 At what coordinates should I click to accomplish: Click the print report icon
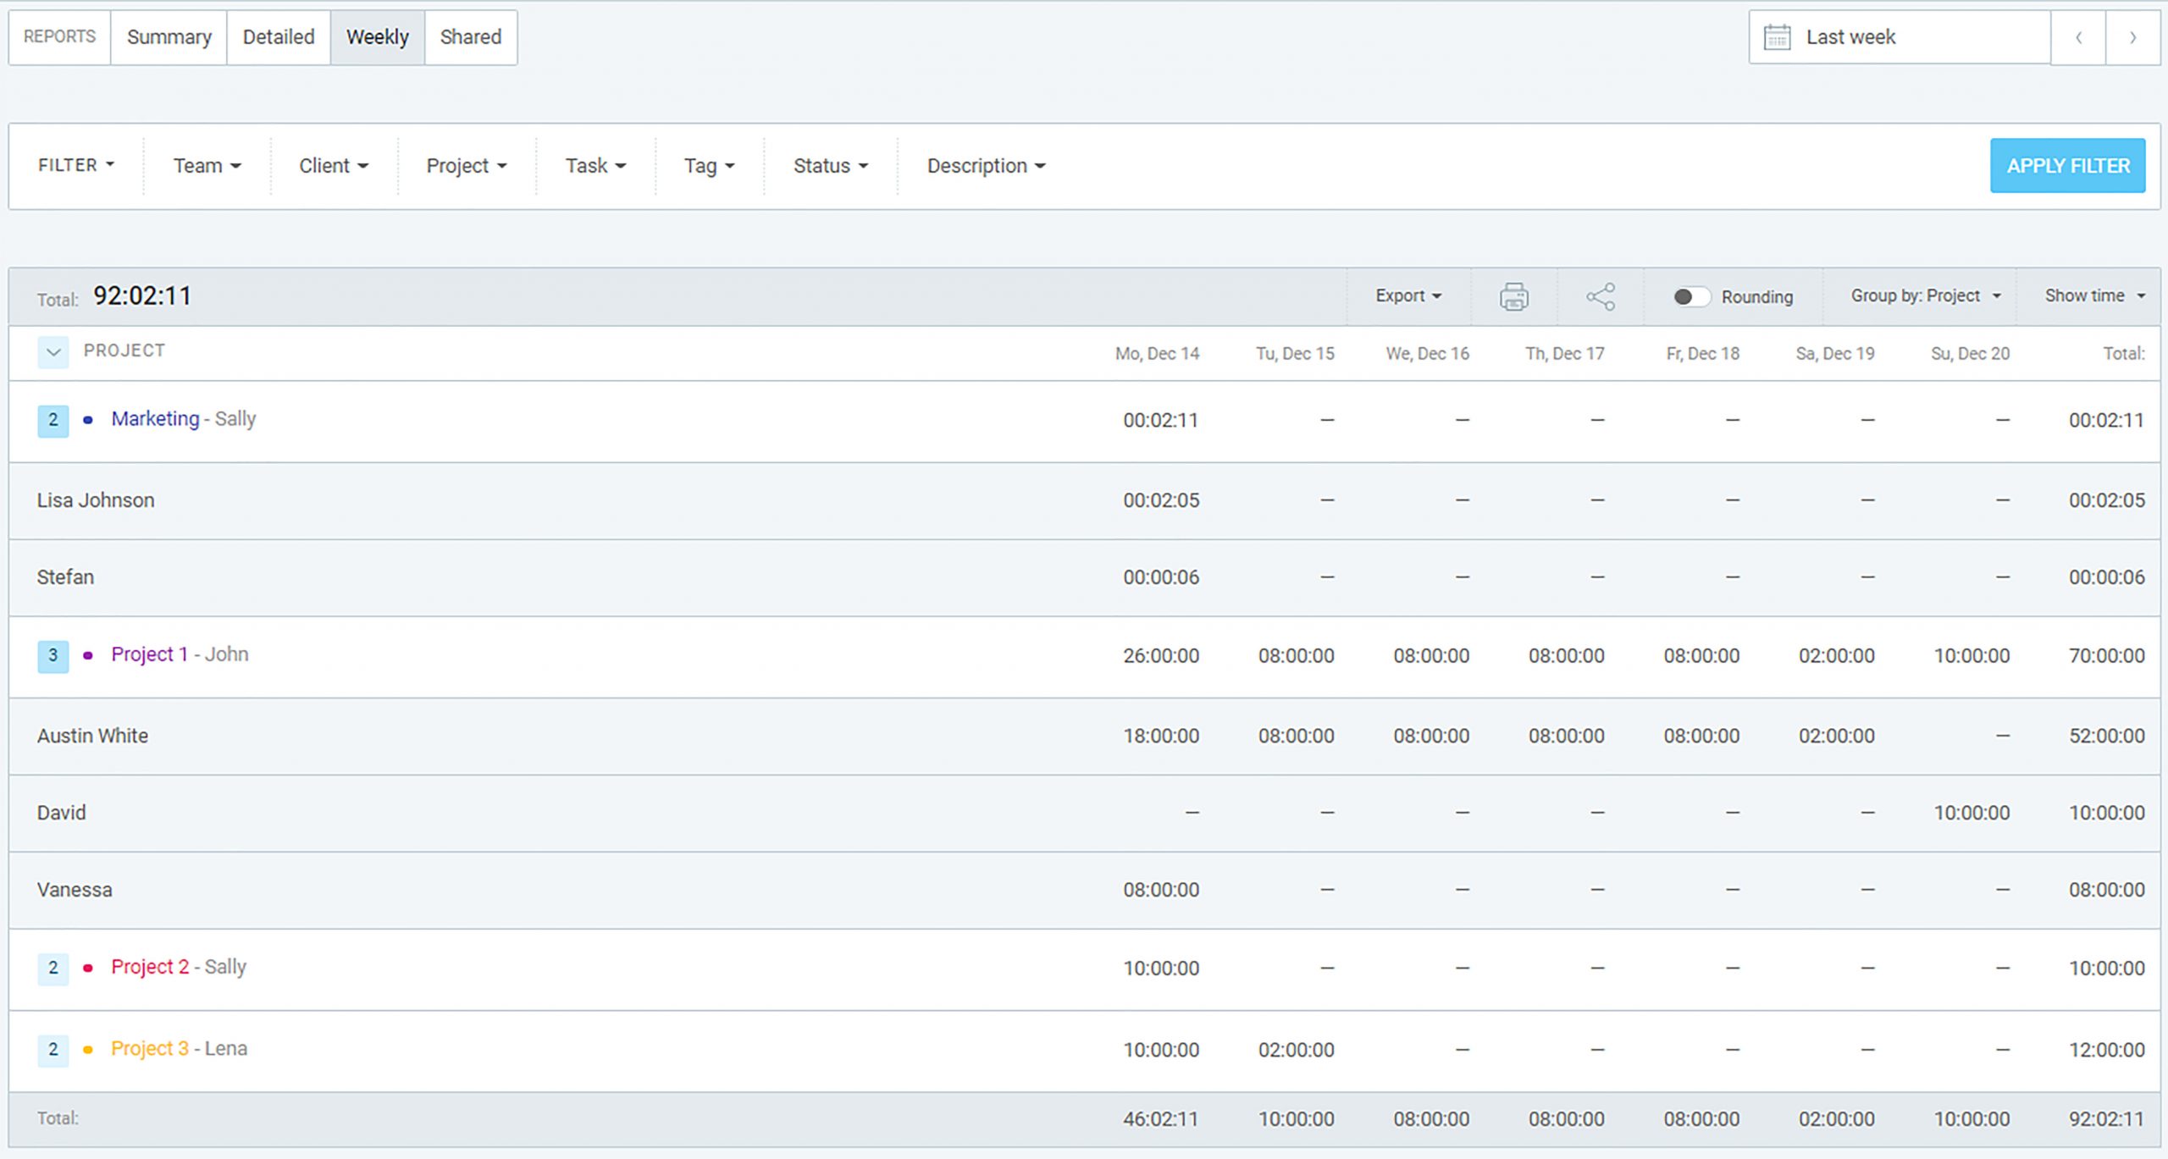1513,296
